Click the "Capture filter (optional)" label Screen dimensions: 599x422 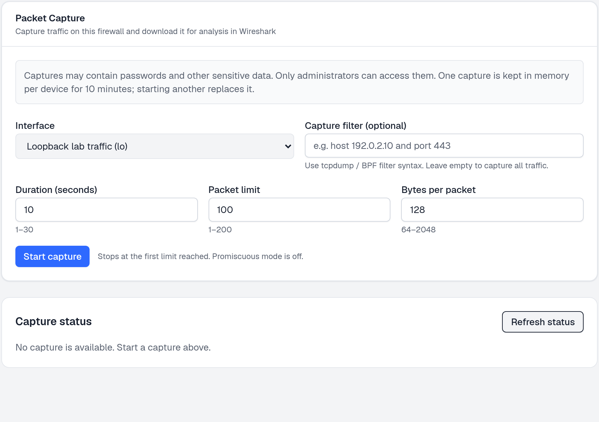(356, 126)
